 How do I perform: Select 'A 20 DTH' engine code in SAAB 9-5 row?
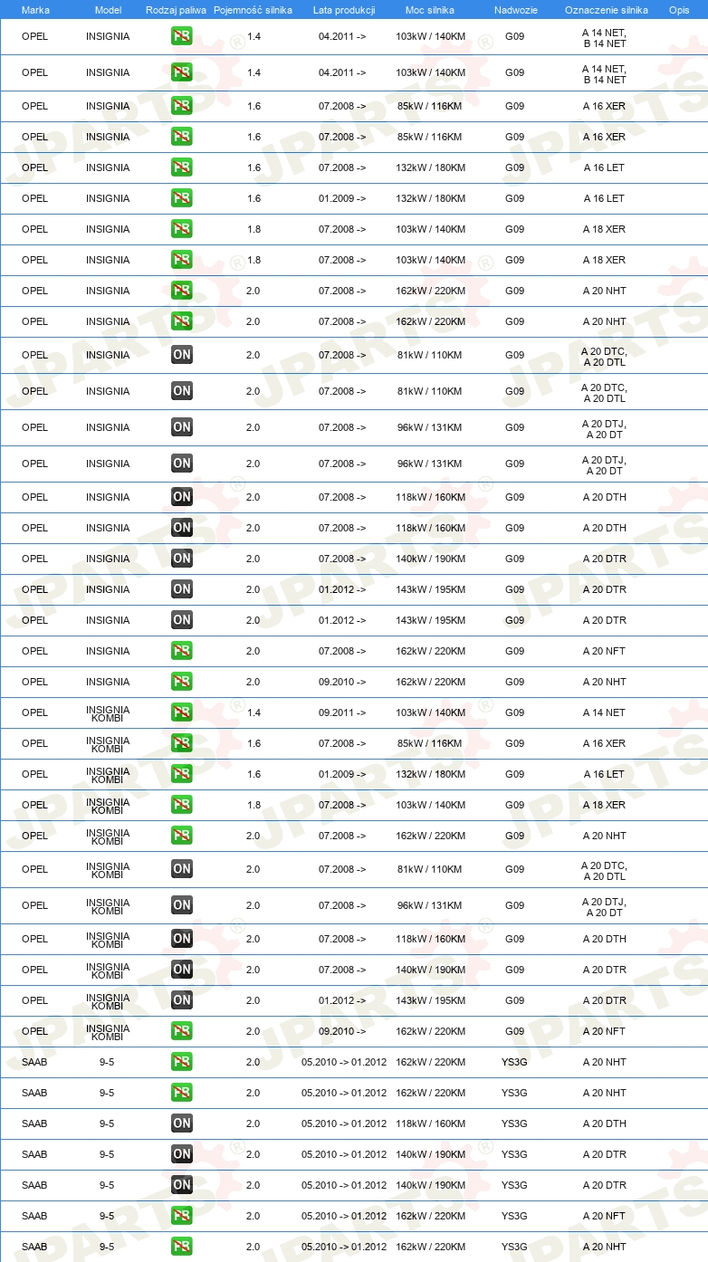pos(604,1123)
